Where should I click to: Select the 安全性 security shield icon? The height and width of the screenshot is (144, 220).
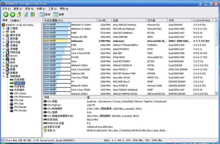7,66
